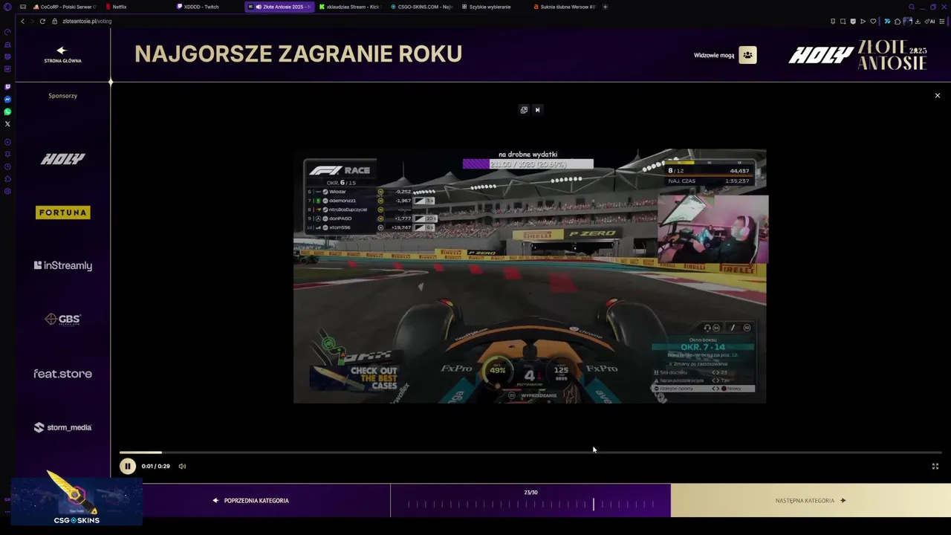
Task: Switch to CoCoRP Polski Serwer tab
Action: pos(64,7)
